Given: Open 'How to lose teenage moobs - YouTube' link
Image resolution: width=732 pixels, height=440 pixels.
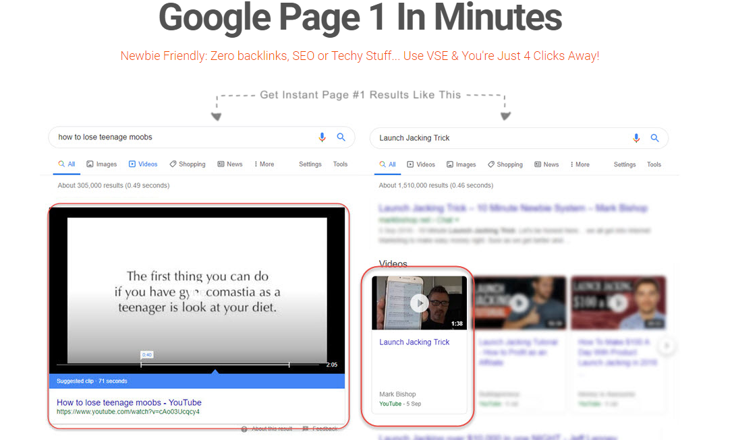Looking at the screenshot, I should click(130, 402).
